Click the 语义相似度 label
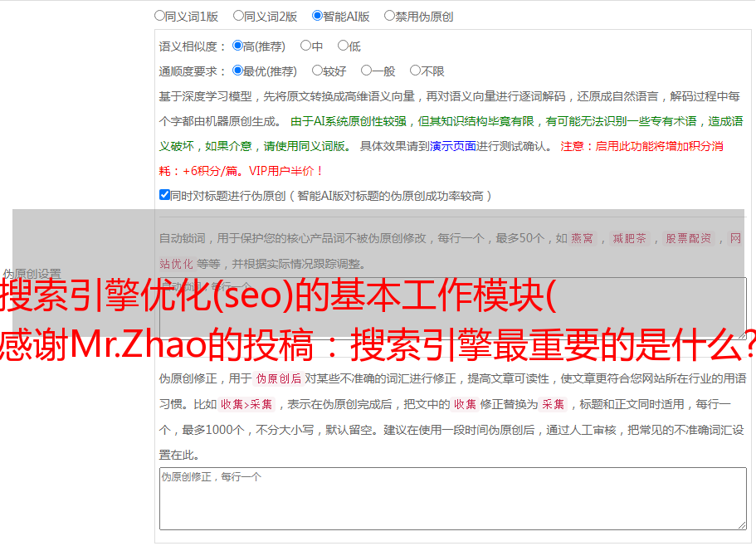This screenshot has height=546, width=756. [x=193, y=46]
